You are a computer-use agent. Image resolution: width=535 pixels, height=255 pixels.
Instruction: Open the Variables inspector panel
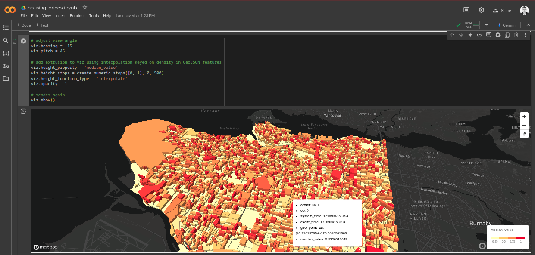[6, 53]
